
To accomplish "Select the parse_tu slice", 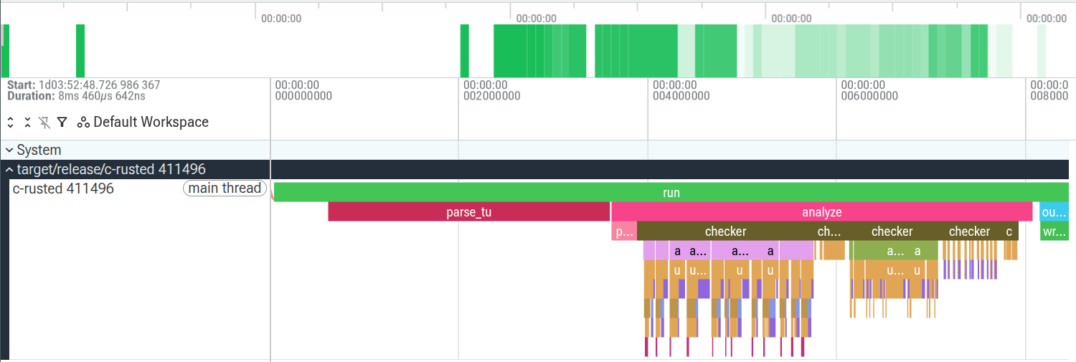I will click(x=468, y=212).
